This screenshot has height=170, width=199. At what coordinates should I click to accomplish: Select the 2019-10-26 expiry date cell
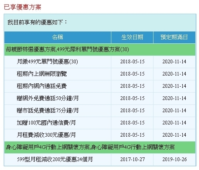[175, 160]
